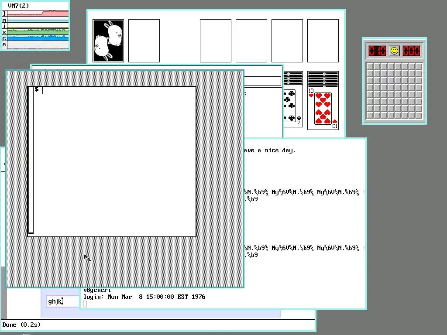The height and width of the screenshot is (335, 447).
Task: Select the 10 of hearts card
Action: 323,108
